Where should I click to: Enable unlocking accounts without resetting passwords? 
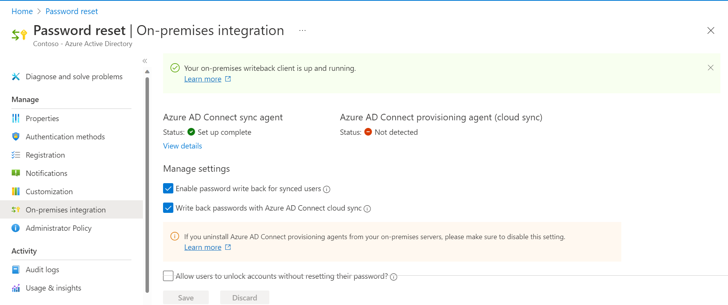coord(168,276)
